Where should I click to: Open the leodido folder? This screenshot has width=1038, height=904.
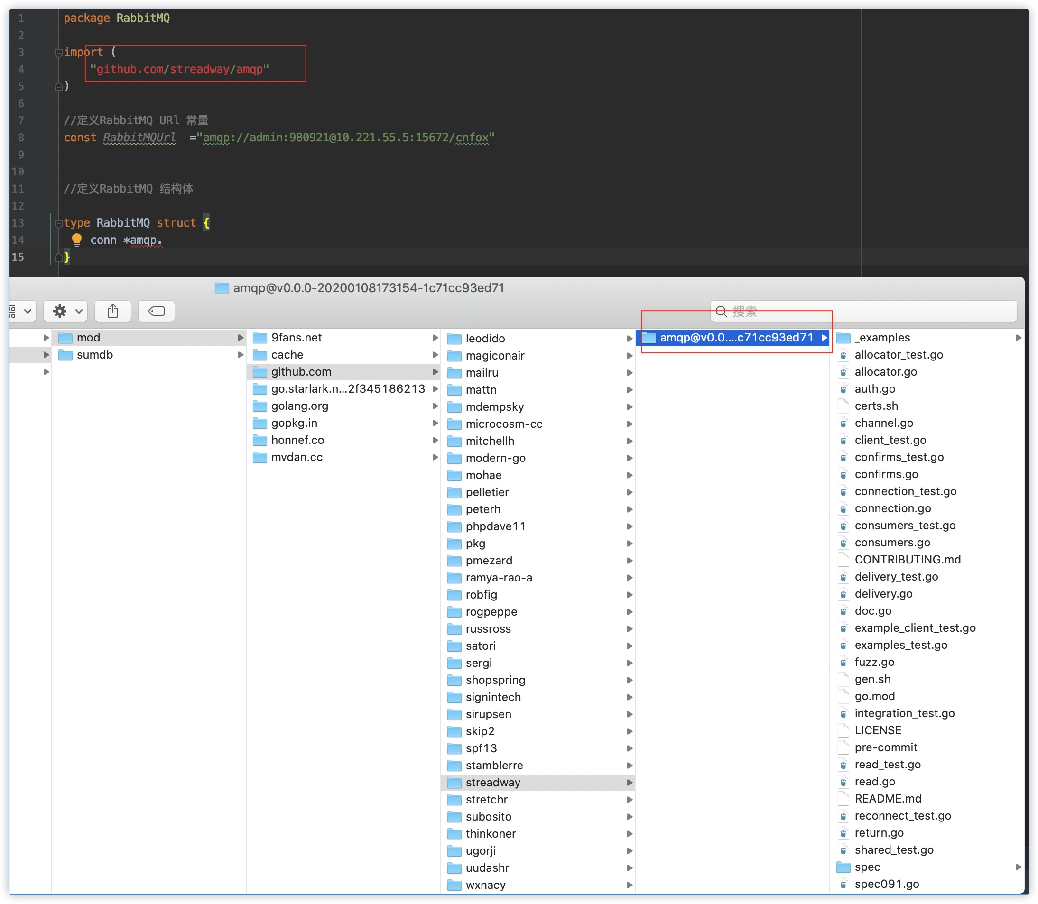click(538, 339)
